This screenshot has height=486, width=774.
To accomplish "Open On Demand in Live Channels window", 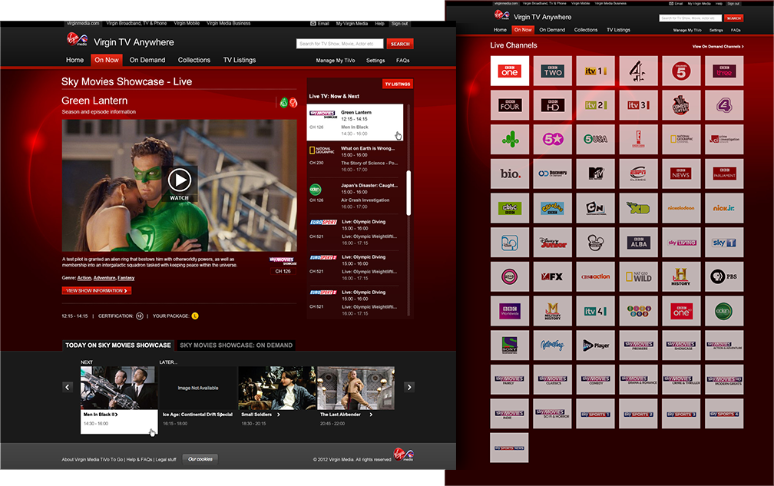I will coord(552,30).
